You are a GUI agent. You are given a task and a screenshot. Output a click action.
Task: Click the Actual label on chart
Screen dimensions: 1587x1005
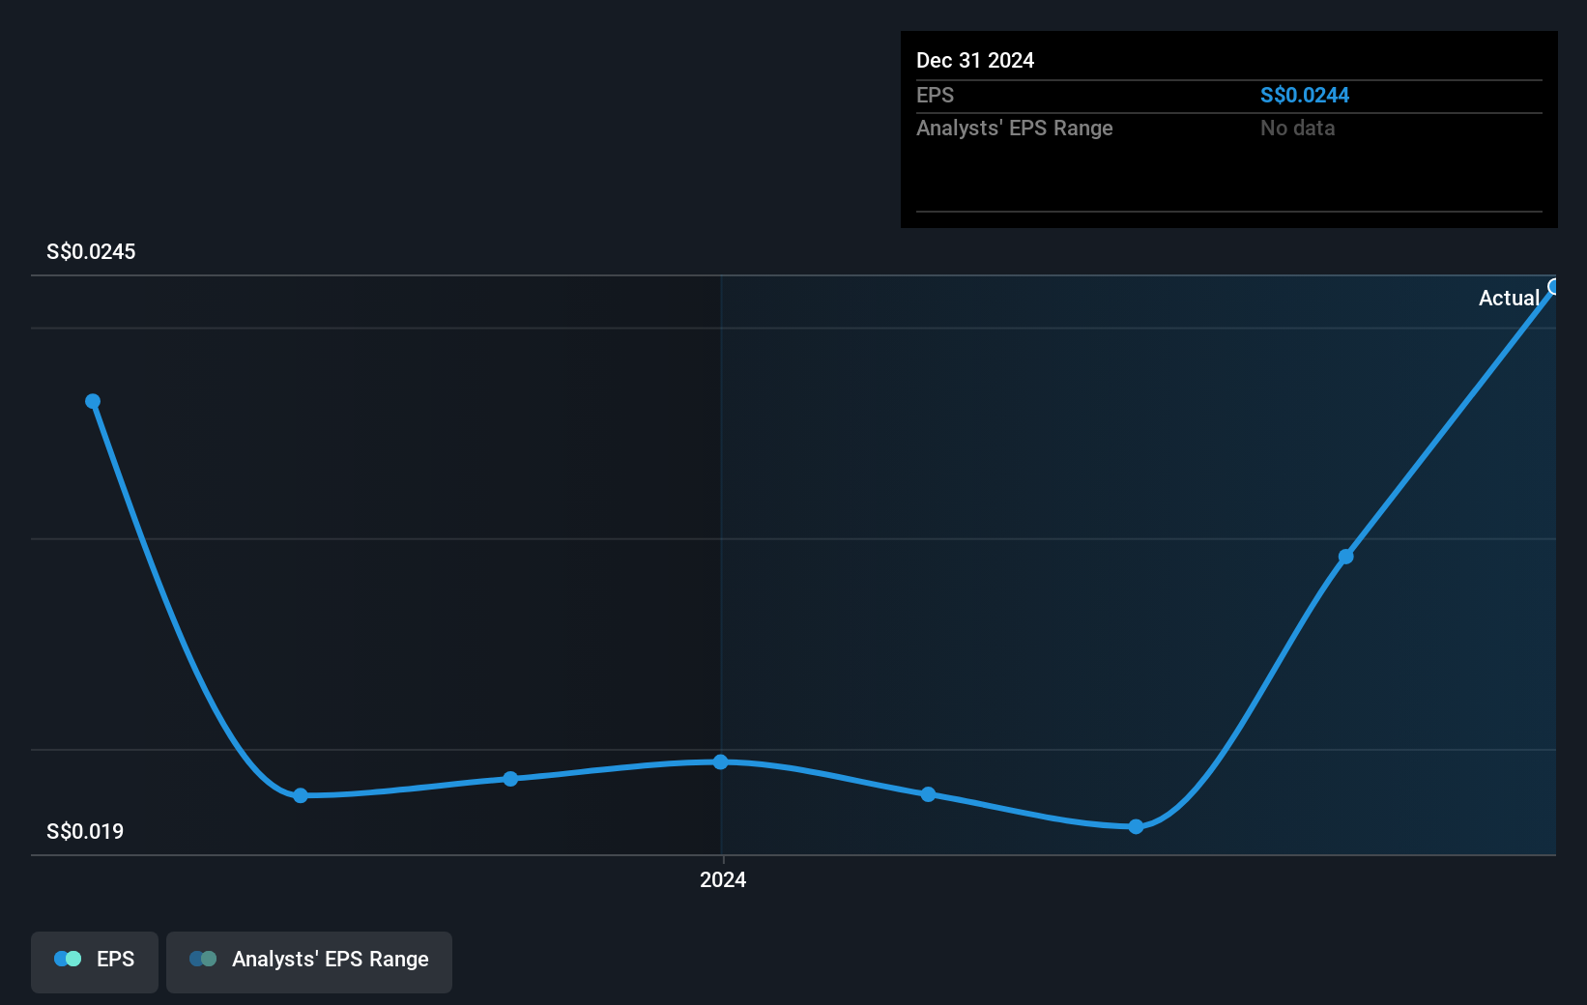tap(1509, 298)
